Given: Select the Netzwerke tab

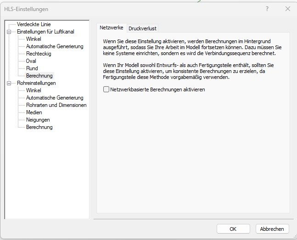Looking at the screenshot, I should (112, 28).
